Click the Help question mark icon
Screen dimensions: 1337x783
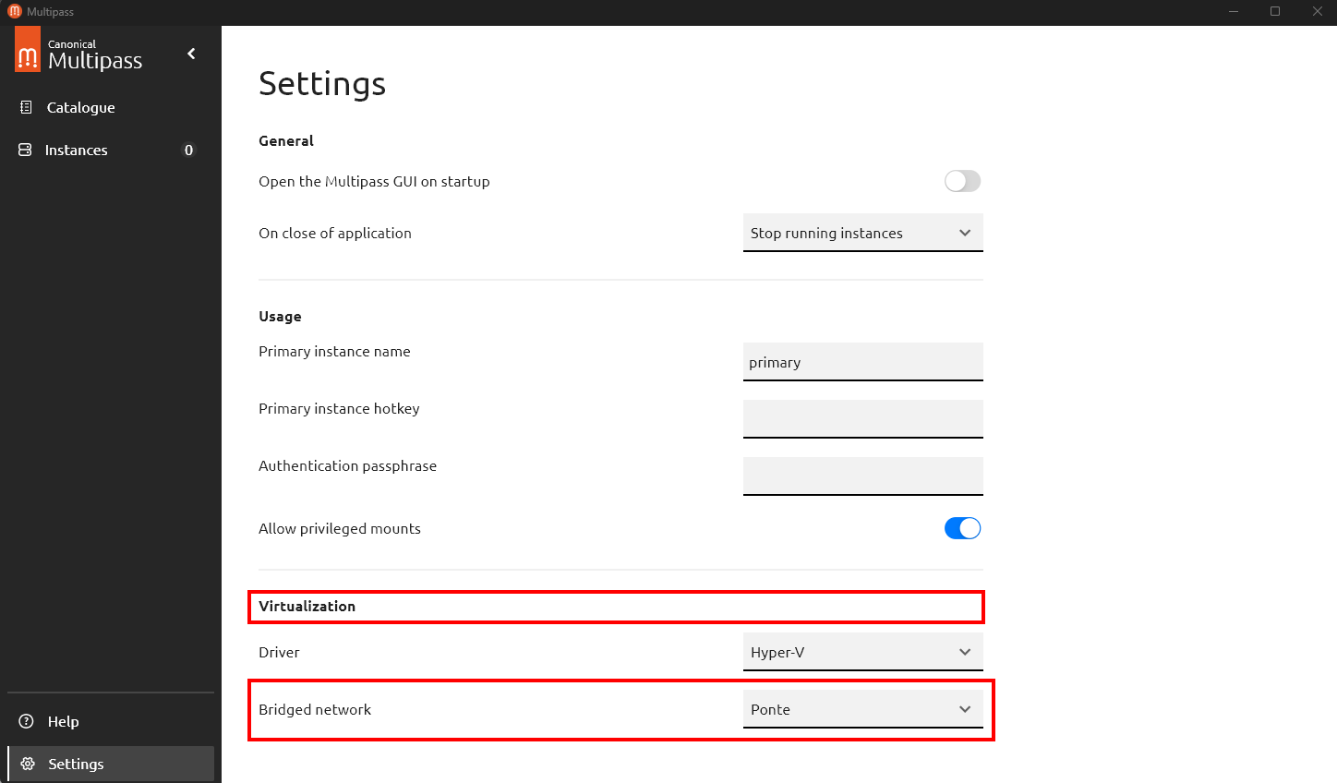(27, 721)
